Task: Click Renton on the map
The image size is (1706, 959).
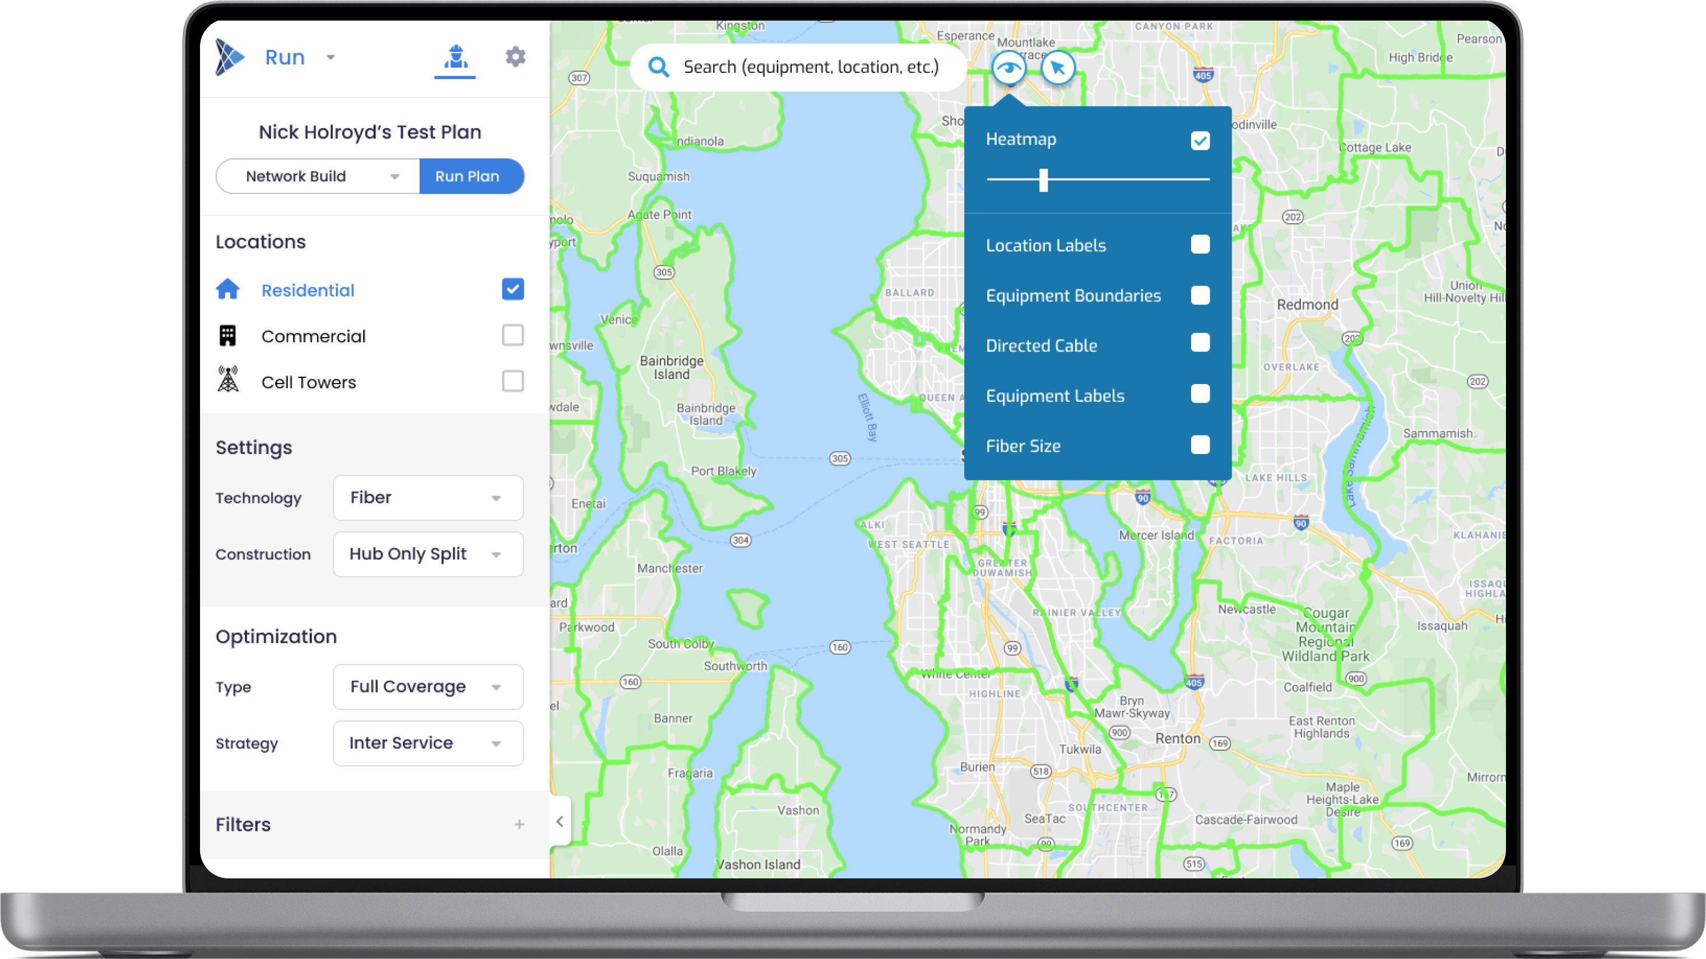Action: tap(1178, 738)
